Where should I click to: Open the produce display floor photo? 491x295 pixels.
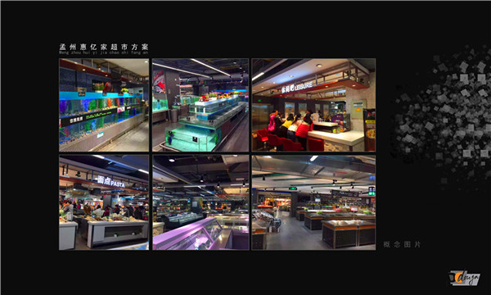[x=313, y=202]
